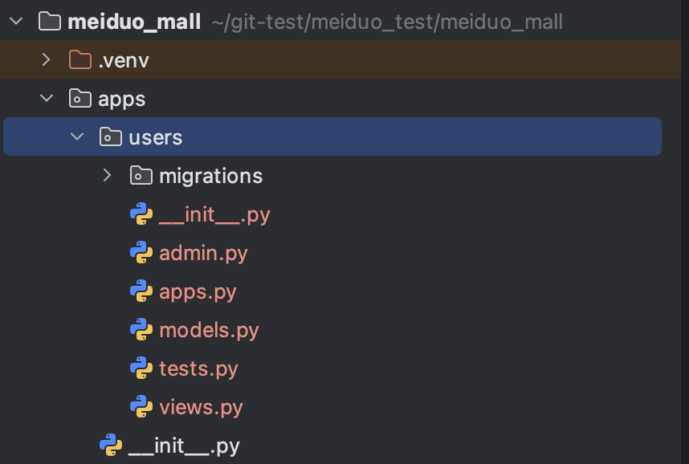Select the red __init__.py file under users
Screen dimensions: 689x464
214,214
